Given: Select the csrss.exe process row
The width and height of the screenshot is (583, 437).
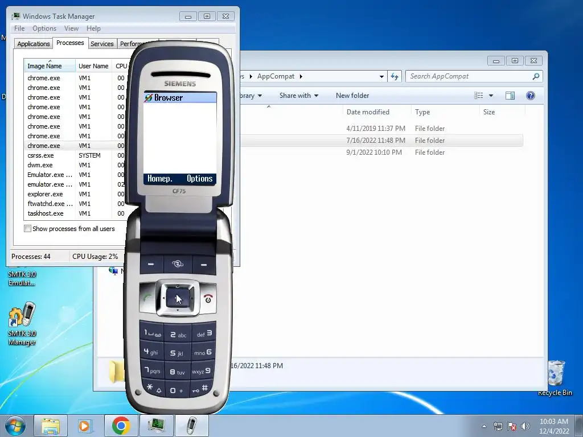Looking at the screenshot, I should click(x=76, y=155).
